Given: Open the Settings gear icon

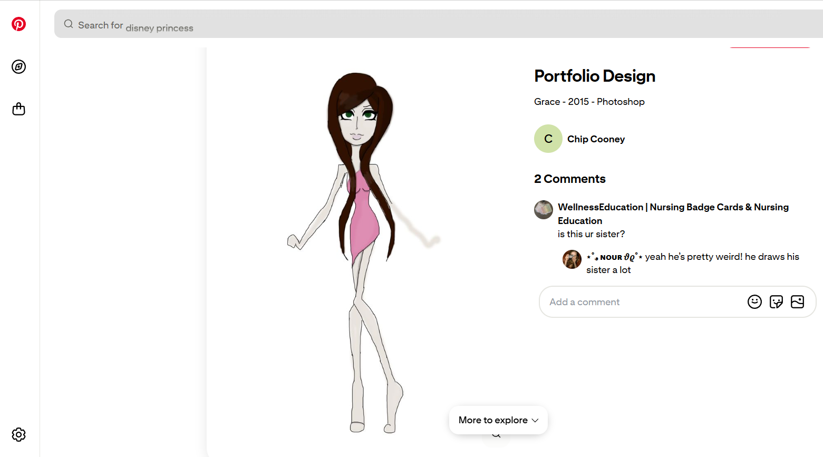Looking at the screenshot, I should point(19,435).
